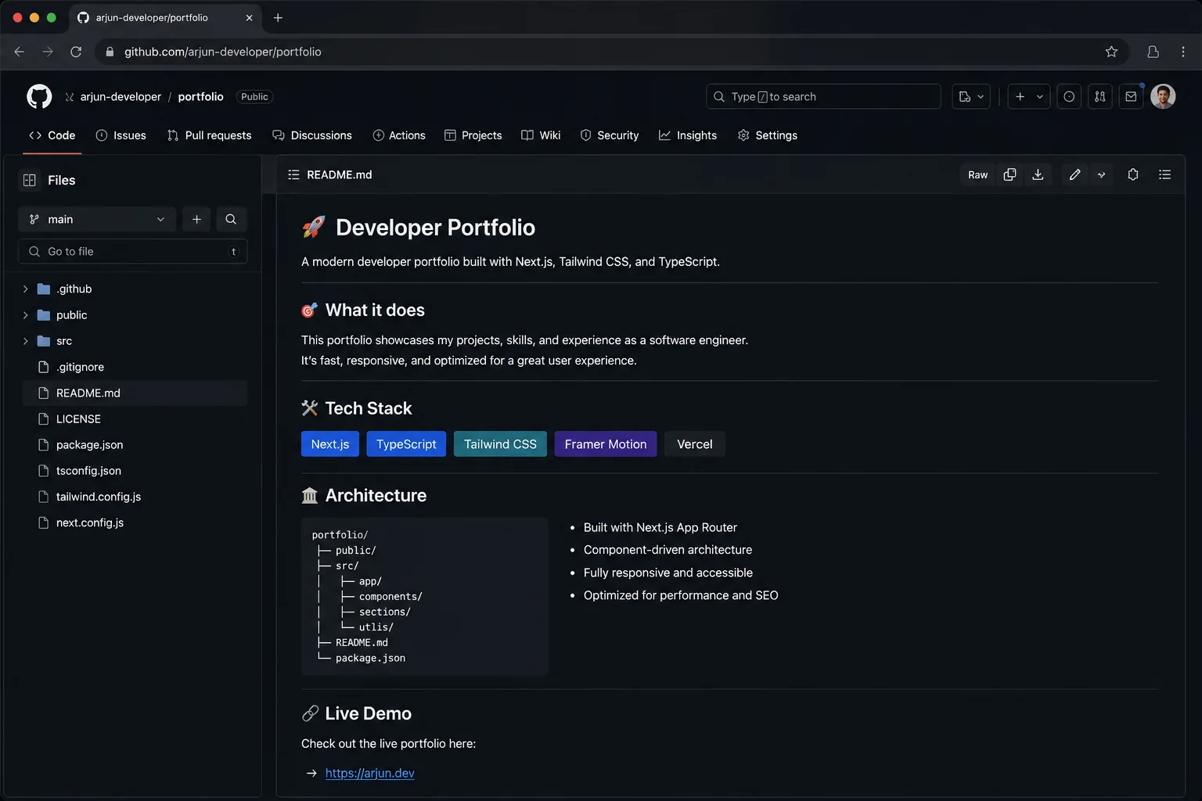Expand the public folder chevron
1202x801 pixels.
26,315
